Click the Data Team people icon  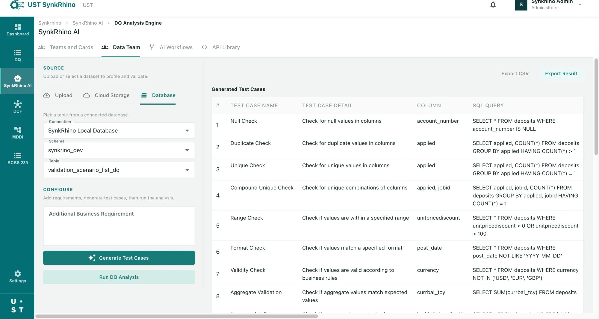105,47
